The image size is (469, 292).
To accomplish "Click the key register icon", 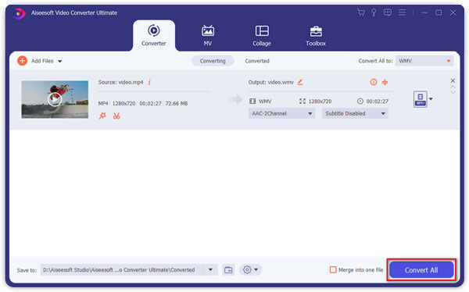I will (x=374, y=12).
